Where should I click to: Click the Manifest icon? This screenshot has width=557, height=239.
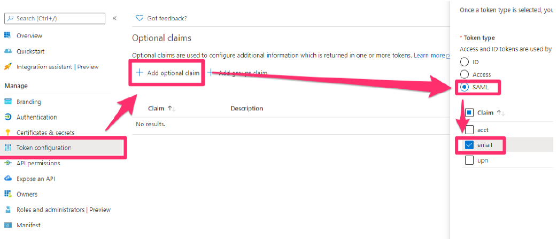tap(8, 225)
